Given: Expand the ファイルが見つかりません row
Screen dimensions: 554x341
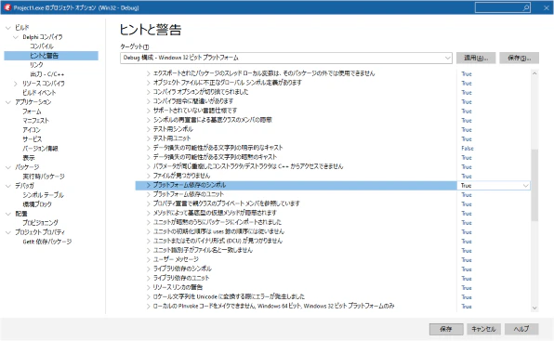Looking at the screenshot, I should pos(149,176).
